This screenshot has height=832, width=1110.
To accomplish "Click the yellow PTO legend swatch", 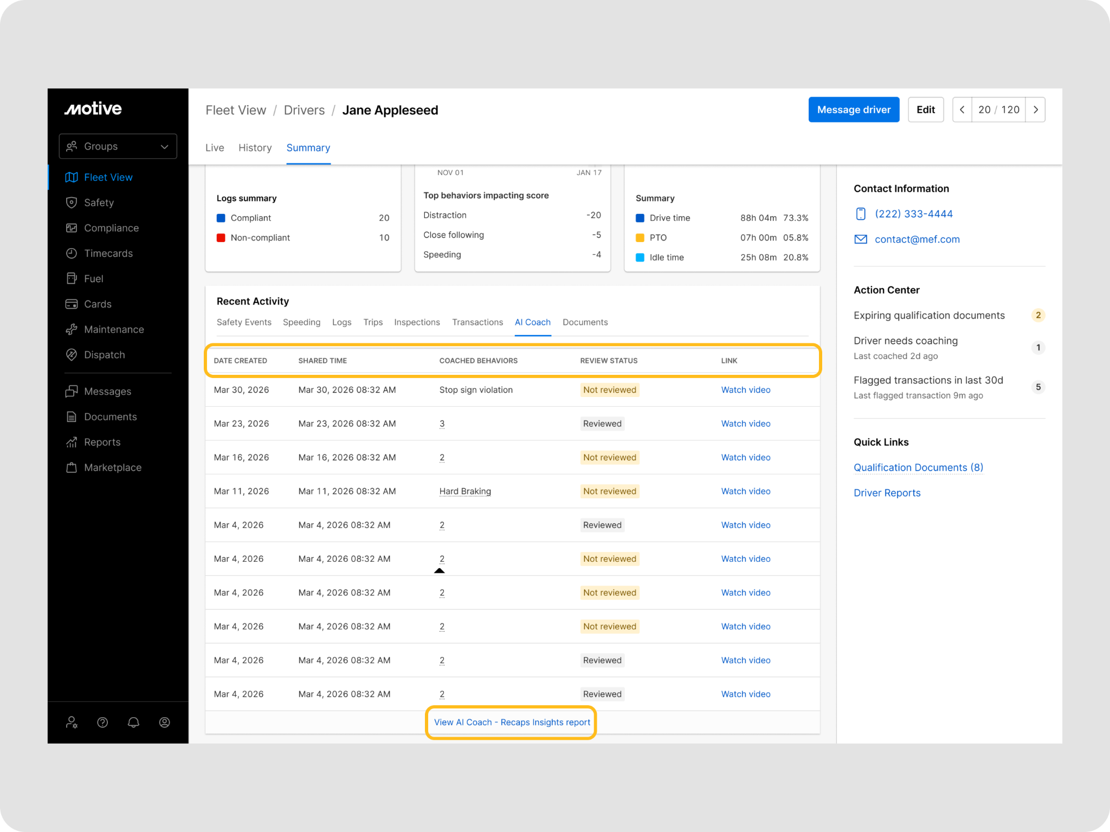I will click(x=640, y=238).
